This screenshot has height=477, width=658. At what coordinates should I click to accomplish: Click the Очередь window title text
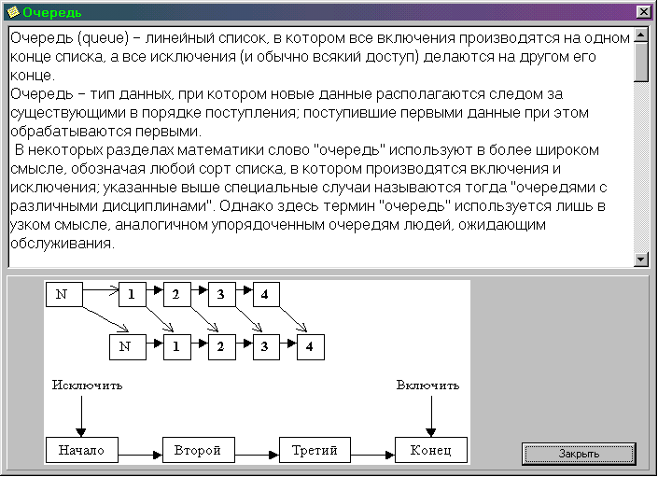coord(52,12)
